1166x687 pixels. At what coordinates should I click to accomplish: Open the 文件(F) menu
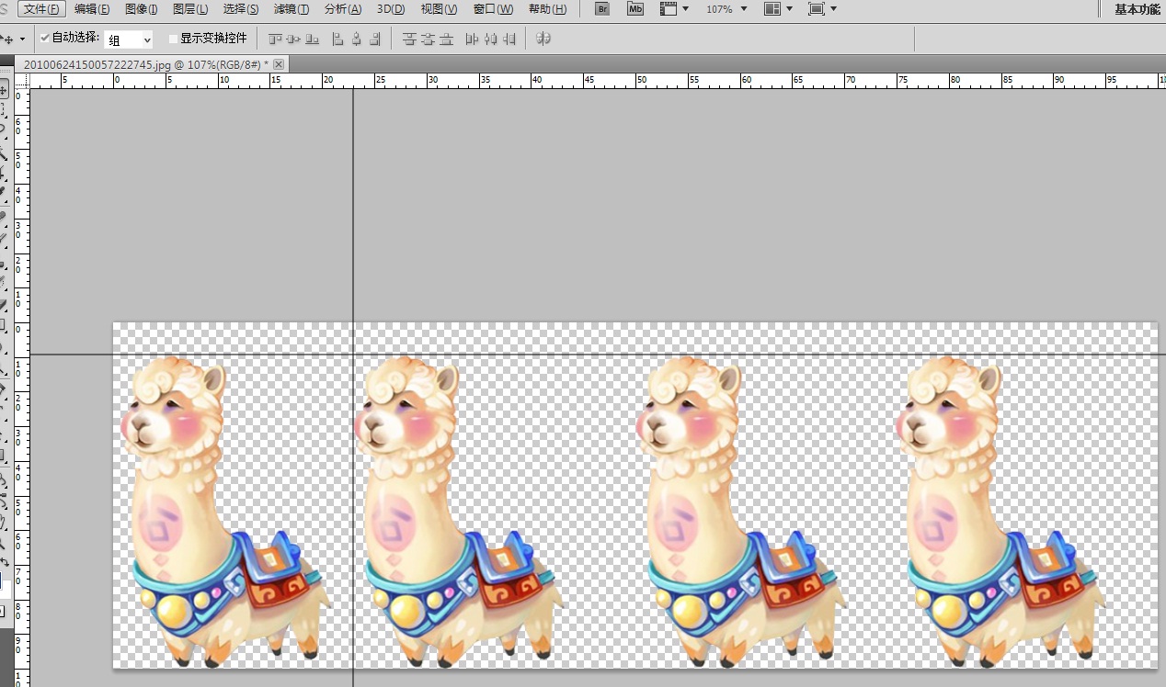[42, 9]
